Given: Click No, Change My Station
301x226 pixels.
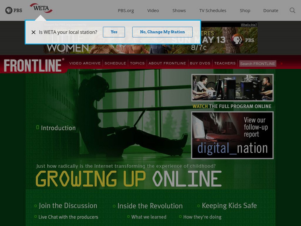Looking at the screenshot, I should coord(163,32).
